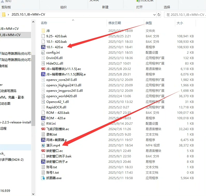Select the 网络+截图器.e program icon

(43, 140)
